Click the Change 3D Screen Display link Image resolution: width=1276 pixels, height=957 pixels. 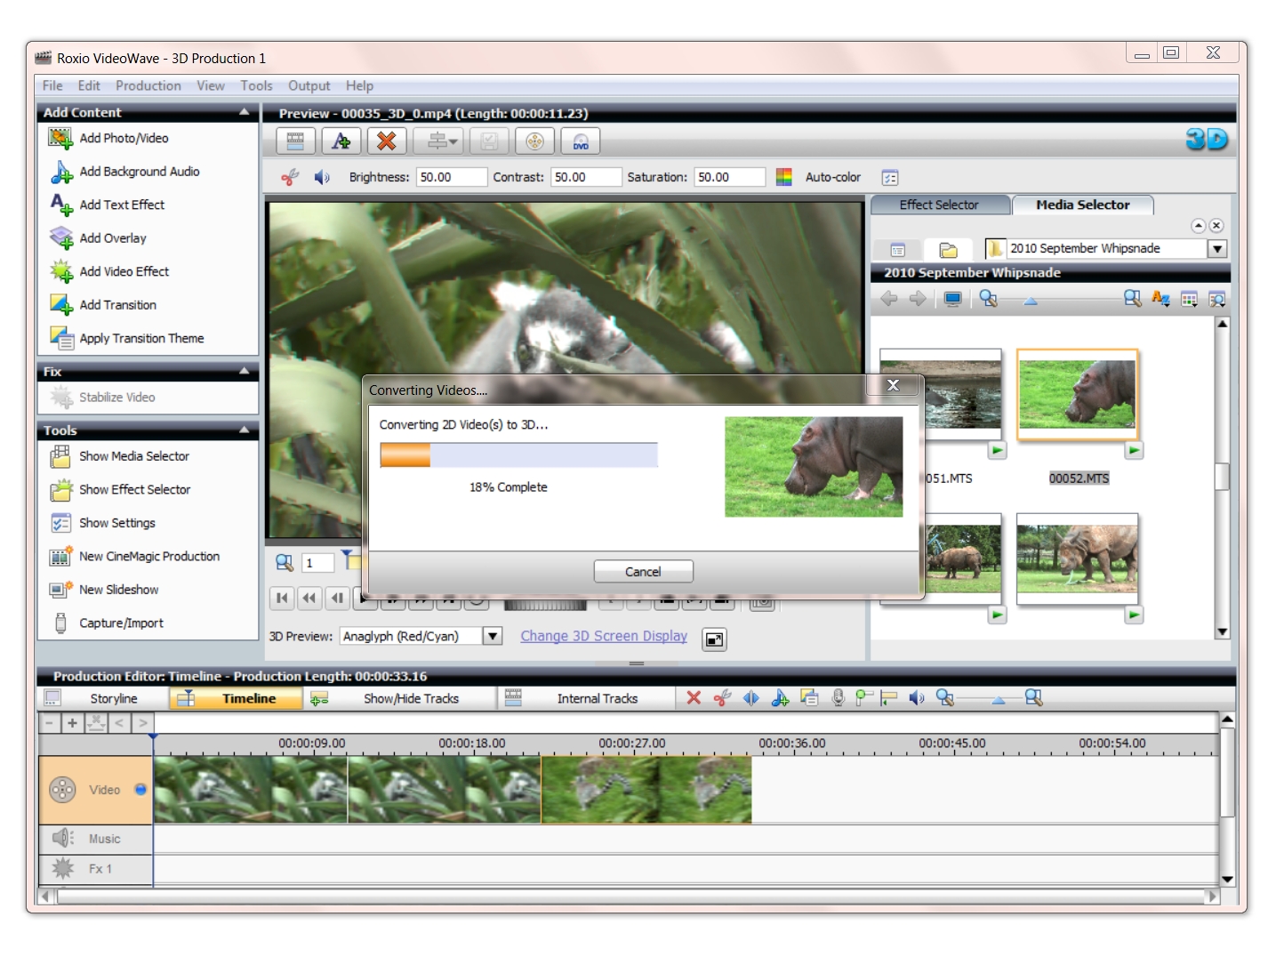604,636
